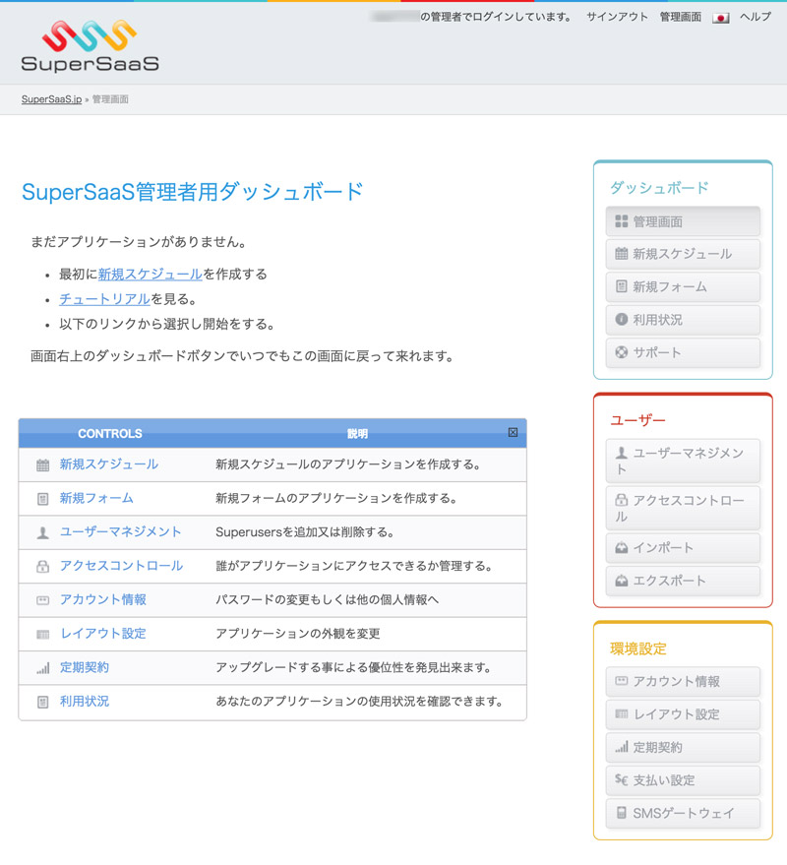Image resolution: width=787 pixels, height=865 pixels.
Task: Click card icon beside アカウント情報 in table
Action: (42, 600)
